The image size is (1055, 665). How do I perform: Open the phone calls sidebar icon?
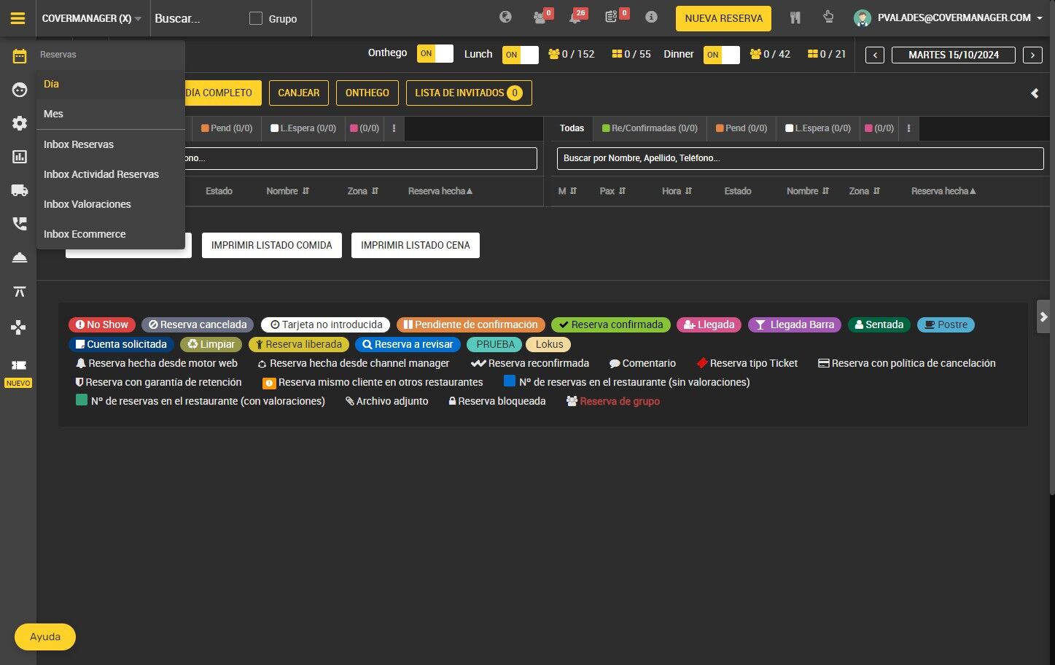[x=20, y=224]
